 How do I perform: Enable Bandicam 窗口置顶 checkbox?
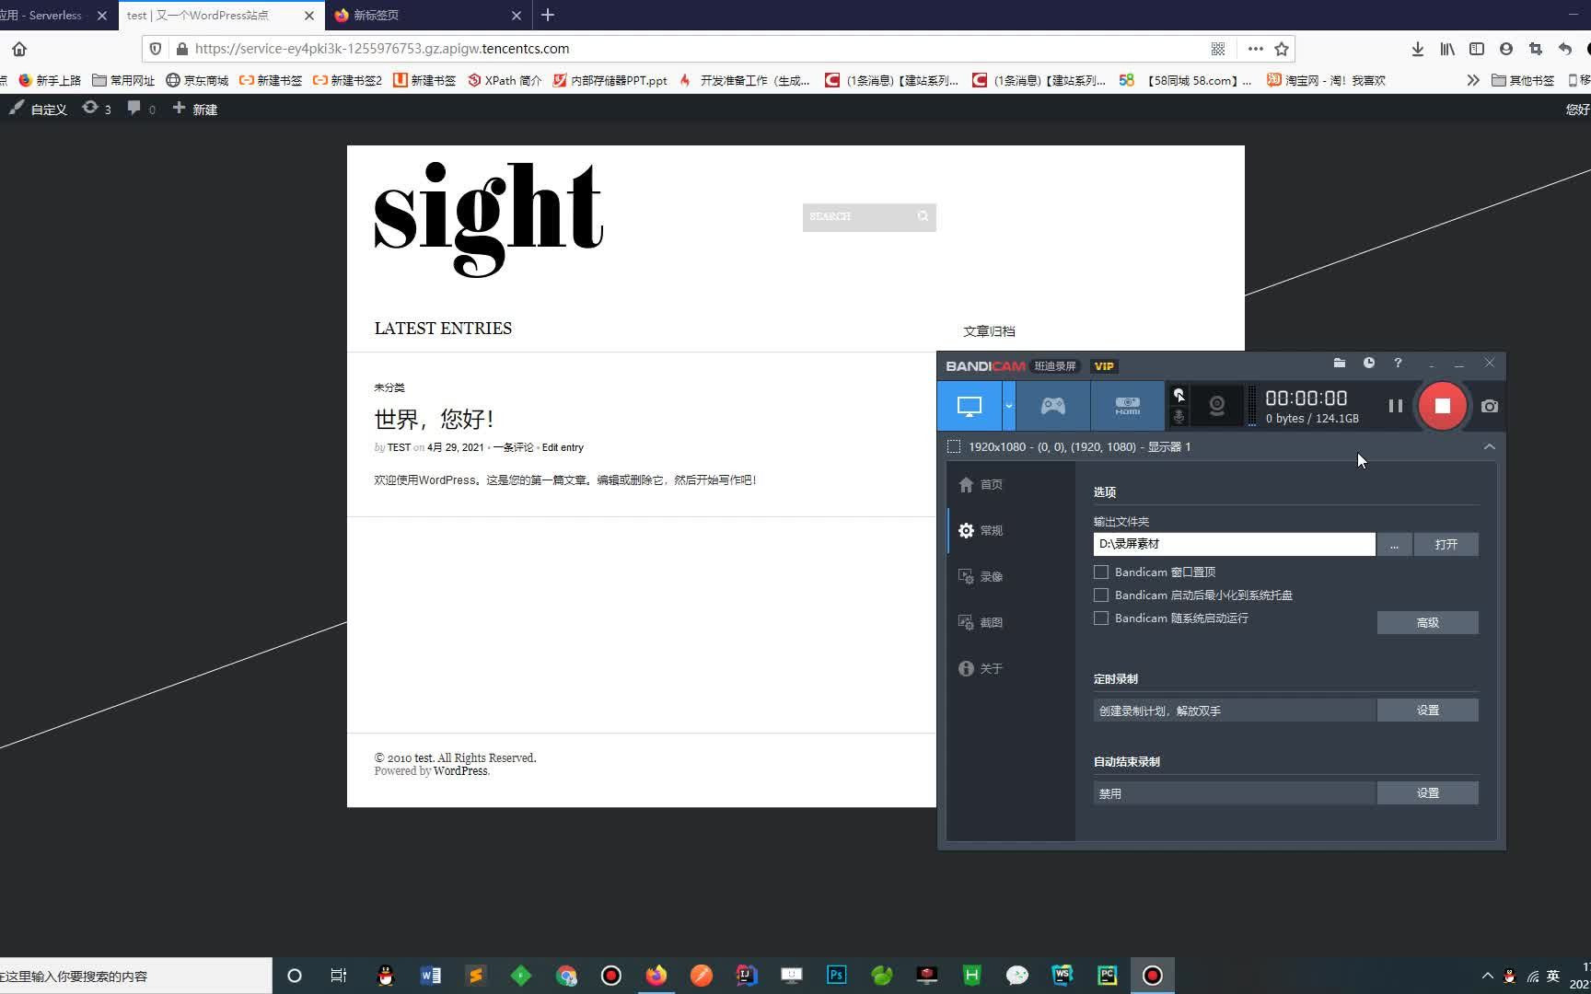(x=1101, y=572)
